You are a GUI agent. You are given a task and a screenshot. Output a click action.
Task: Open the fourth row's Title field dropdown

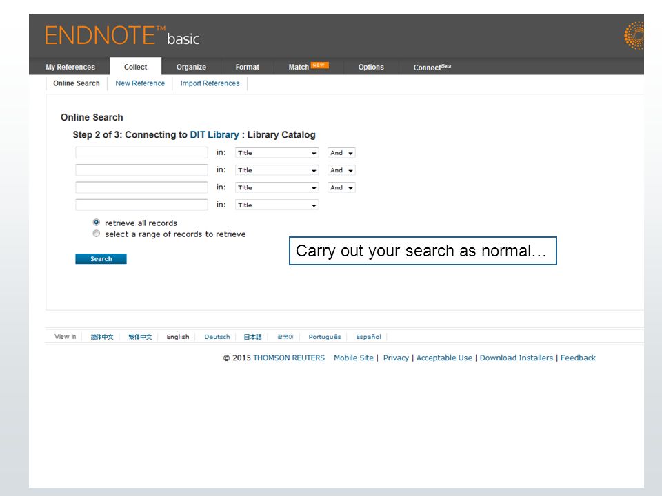[x=277, y=205]
